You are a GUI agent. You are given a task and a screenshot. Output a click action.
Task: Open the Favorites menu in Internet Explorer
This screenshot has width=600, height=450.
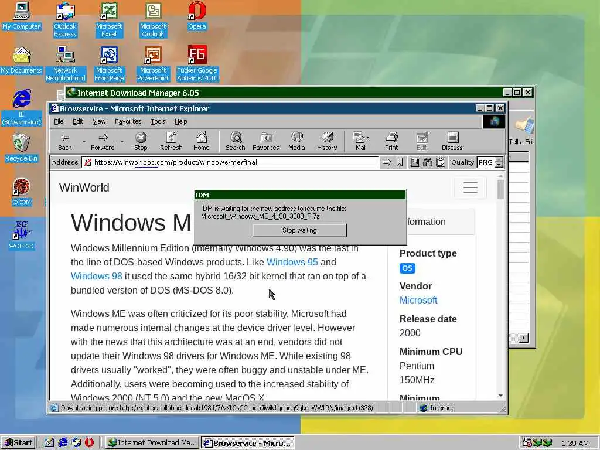(128, 121)
